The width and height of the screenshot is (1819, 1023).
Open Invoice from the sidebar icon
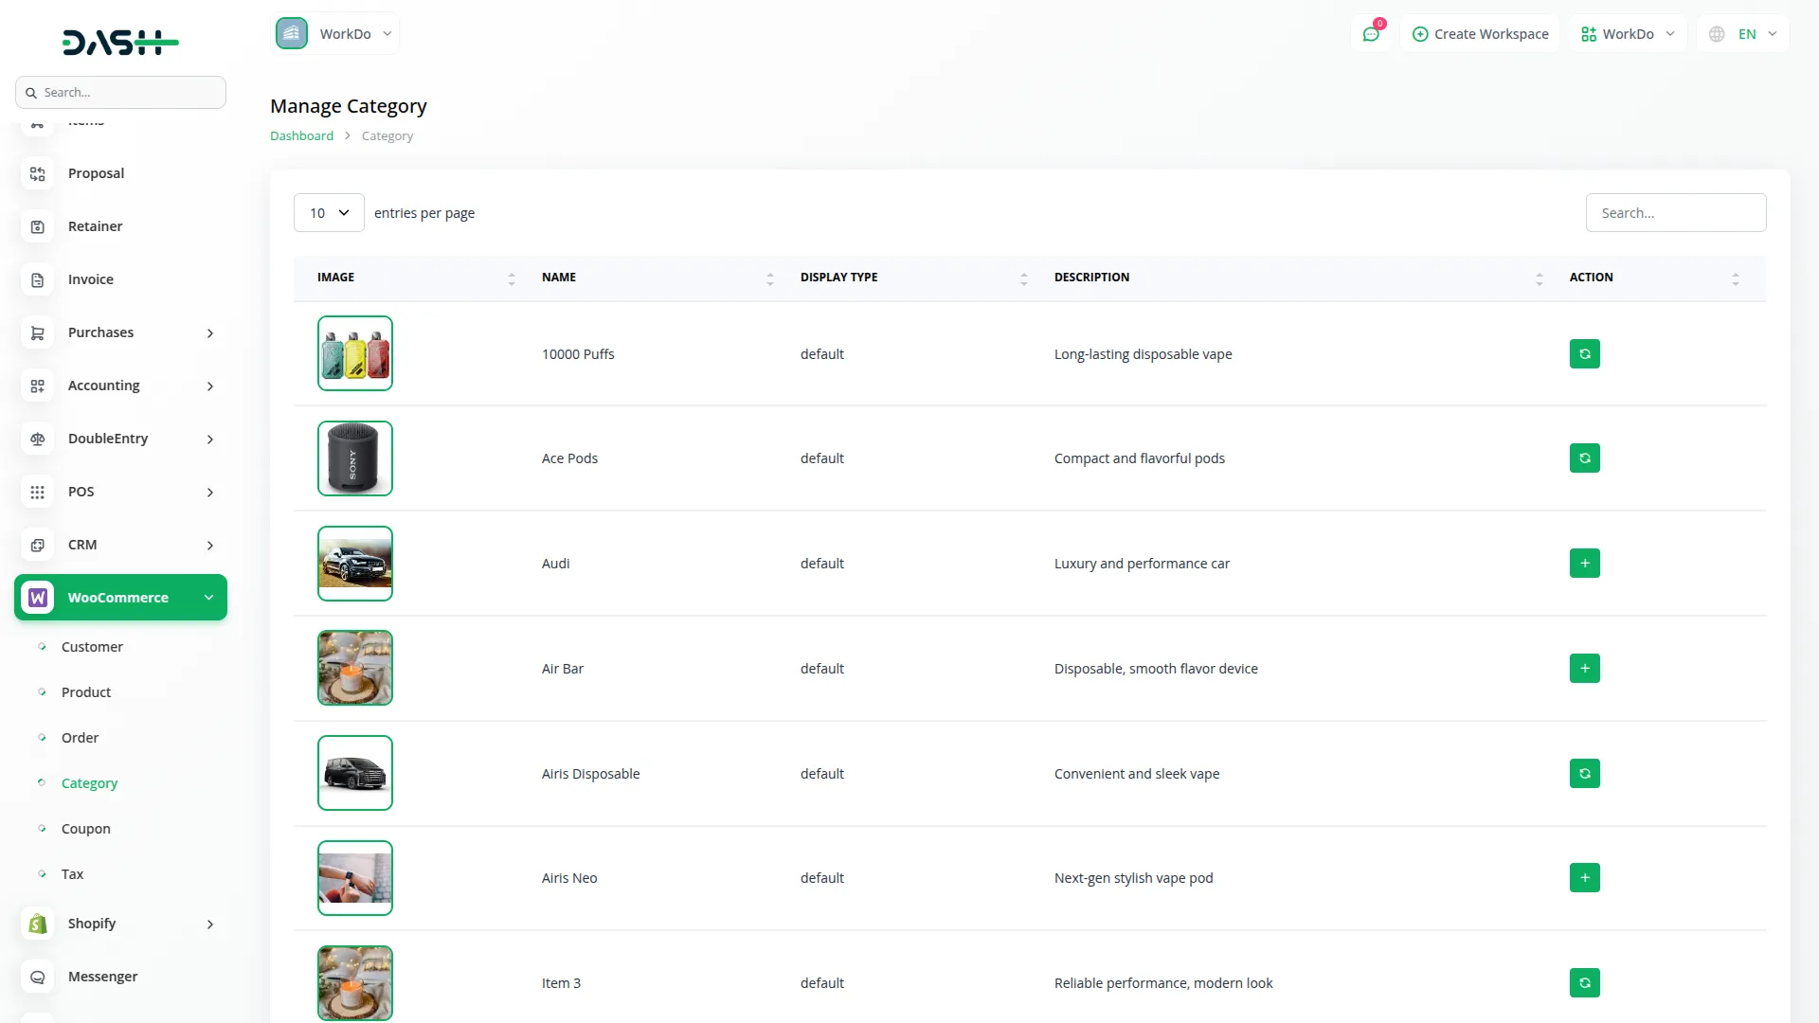(37, 279)
